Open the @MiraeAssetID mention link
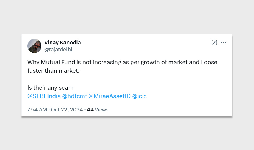254x150 pixels. click(x=110, y=96)
